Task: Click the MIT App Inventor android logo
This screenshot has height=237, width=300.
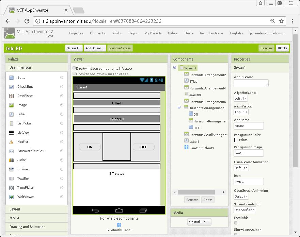Action: pos(10,33)
